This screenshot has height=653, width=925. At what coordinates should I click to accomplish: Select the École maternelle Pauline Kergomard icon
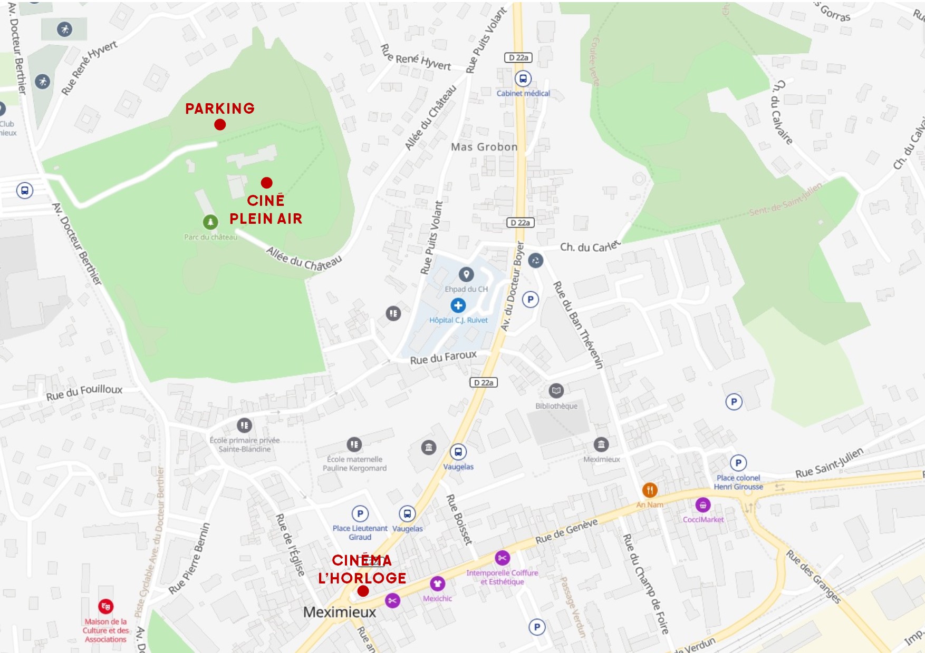354,444
